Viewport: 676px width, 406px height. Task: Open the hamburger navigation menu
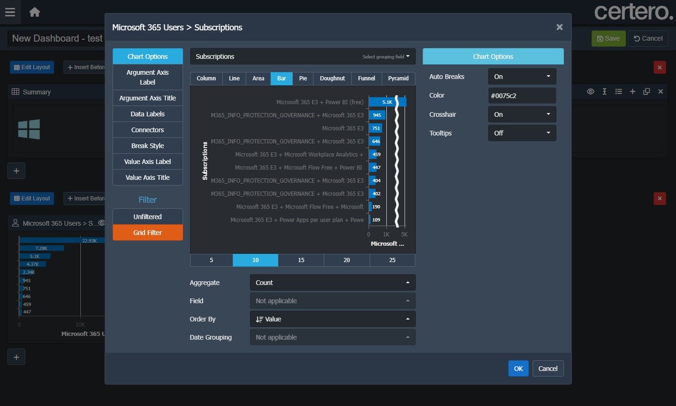[10, 12]
